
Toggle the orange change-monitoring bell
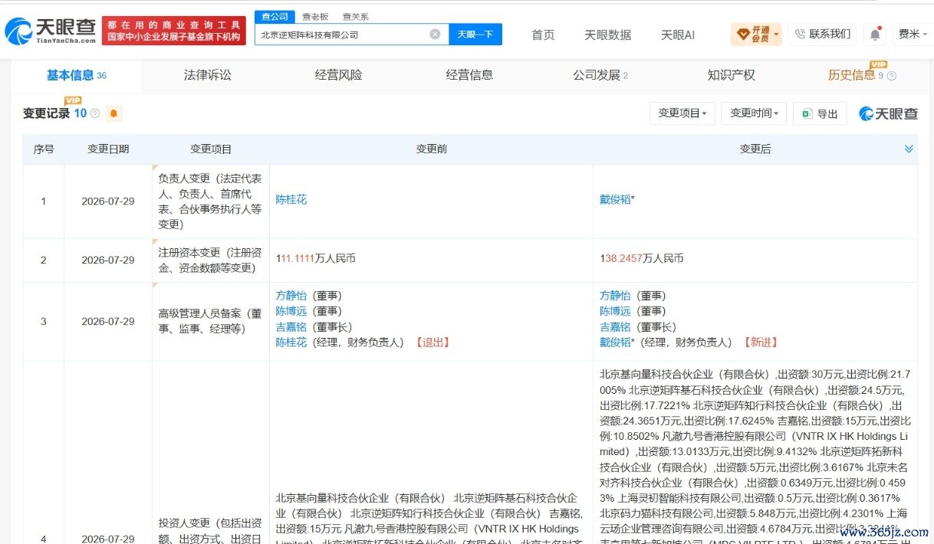(113, 113)
